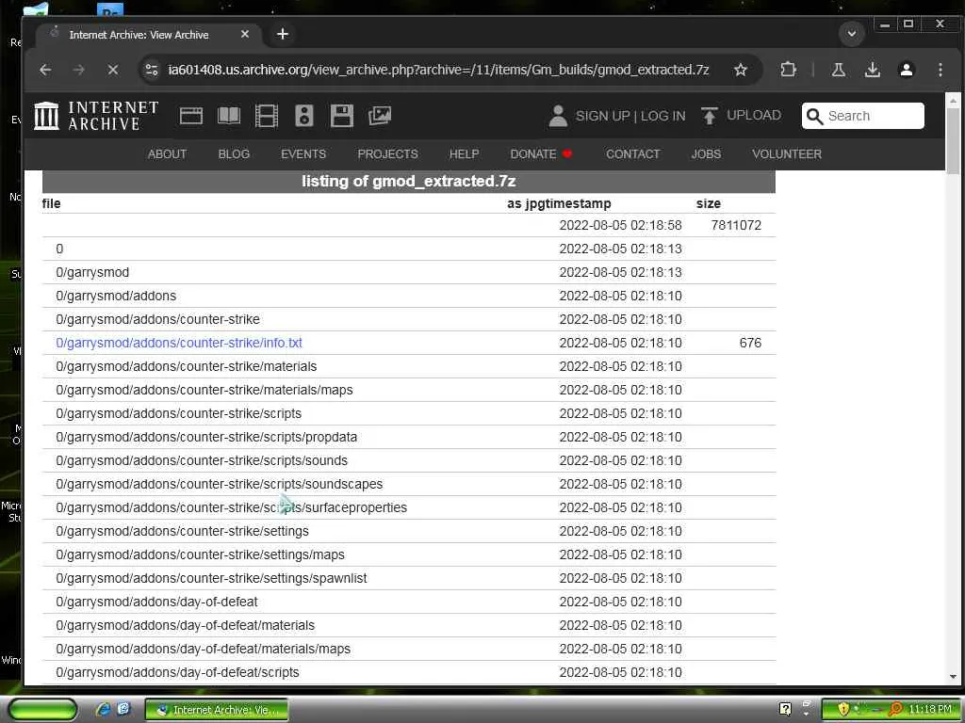
Task: Click the UPLOAD link
Action: 753,116
